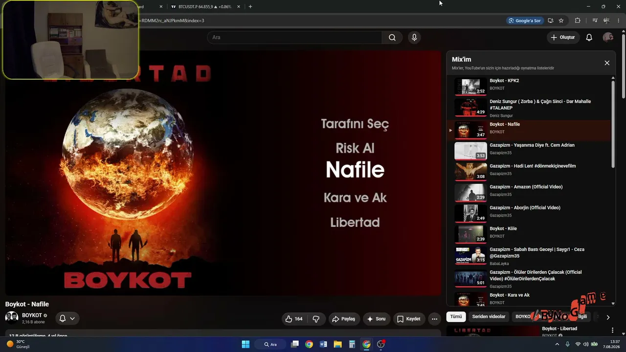Image resolution: width=626 pixels, height=352 pixels.
Task: Close the Mix'im playlist panel
Action: (607, 63)
